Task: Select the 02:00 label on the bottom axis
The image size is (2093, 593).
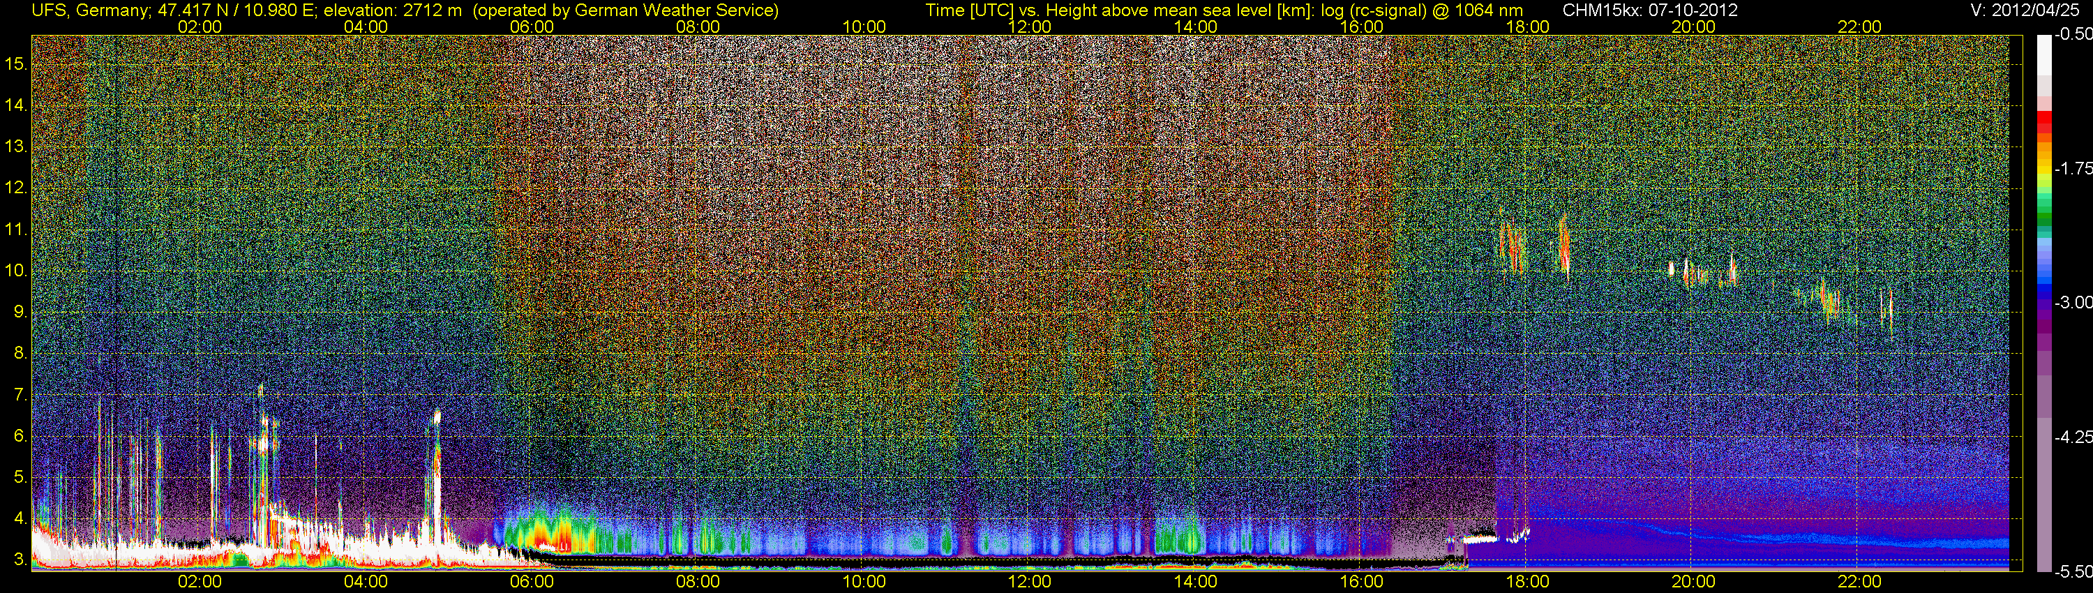Action: click(x=199, y=582)
